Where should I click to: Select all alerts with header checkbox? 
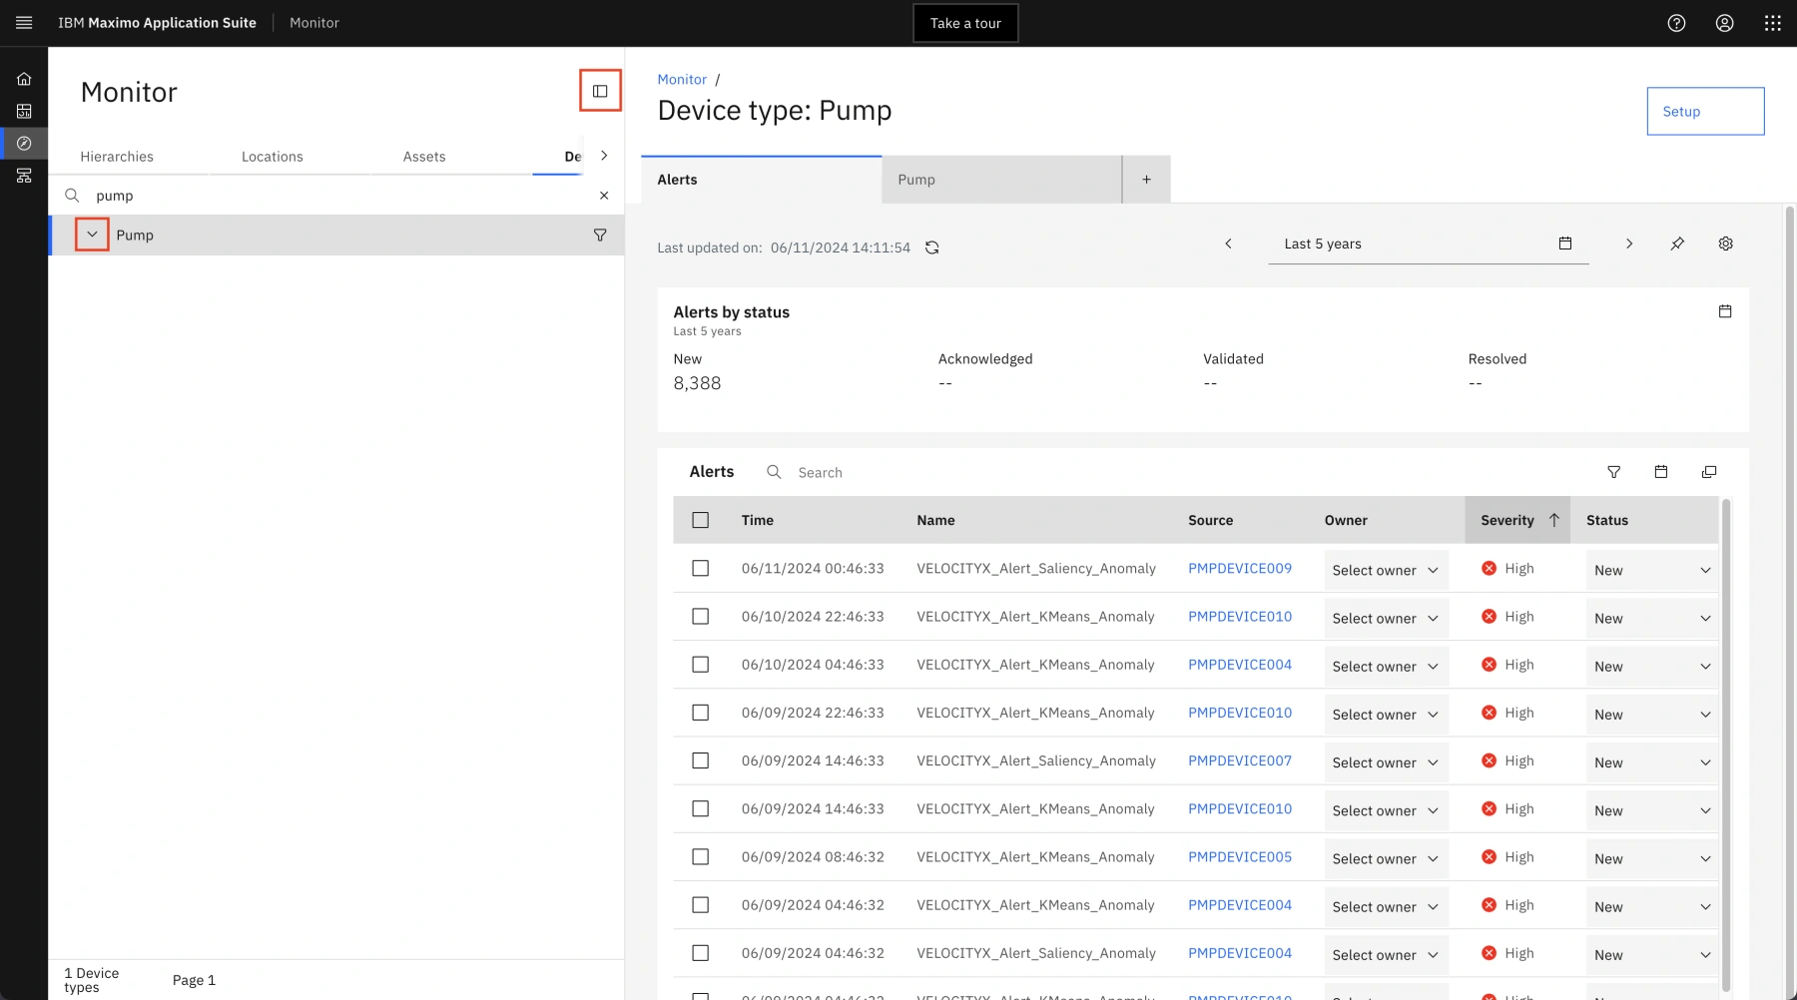[701, 520]
